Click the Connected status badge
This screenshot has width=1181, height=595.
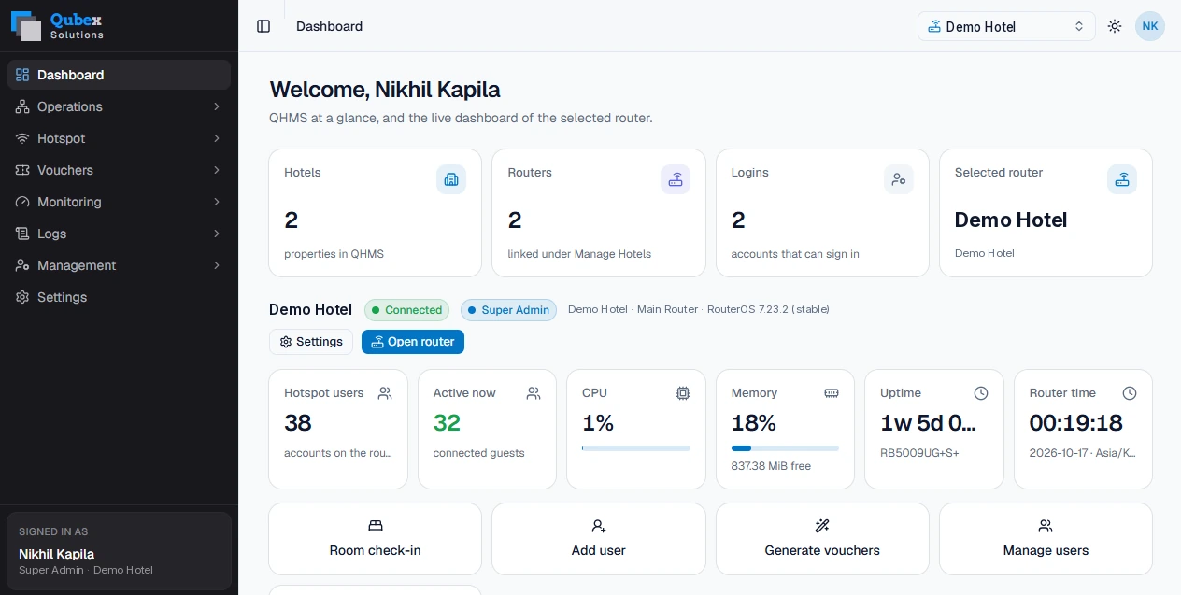[406, 310]
